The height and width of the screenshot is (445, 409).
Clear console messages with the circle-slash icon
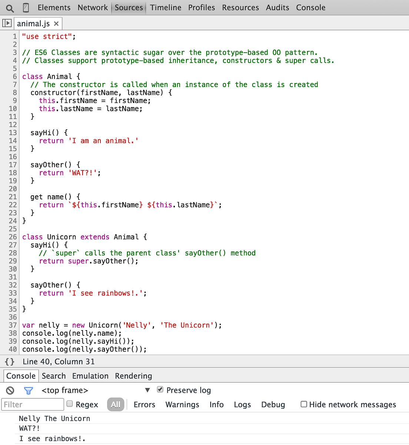pos(10,390)
